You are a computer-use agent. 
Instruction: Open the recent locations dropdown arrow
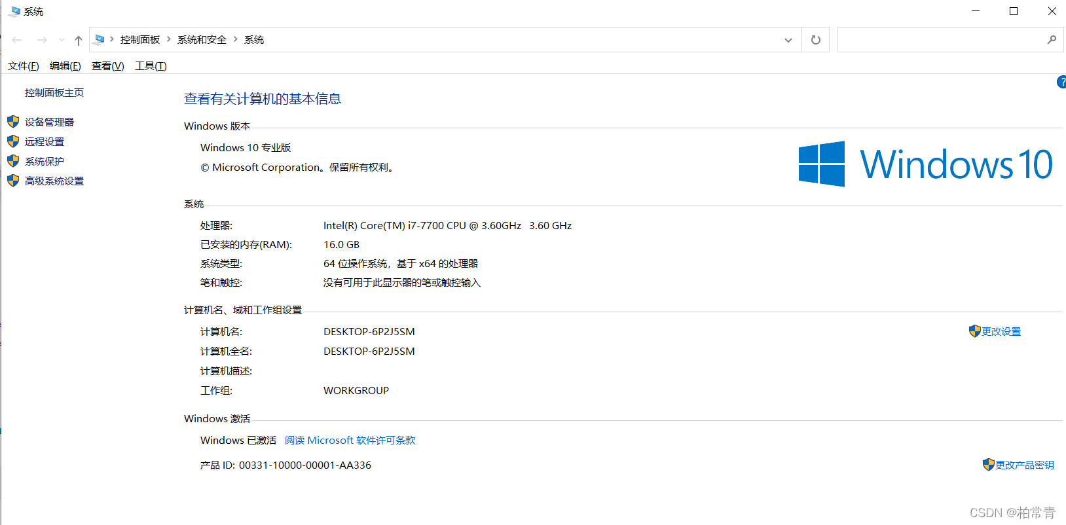pyautogui.click(x=62, y=40)
